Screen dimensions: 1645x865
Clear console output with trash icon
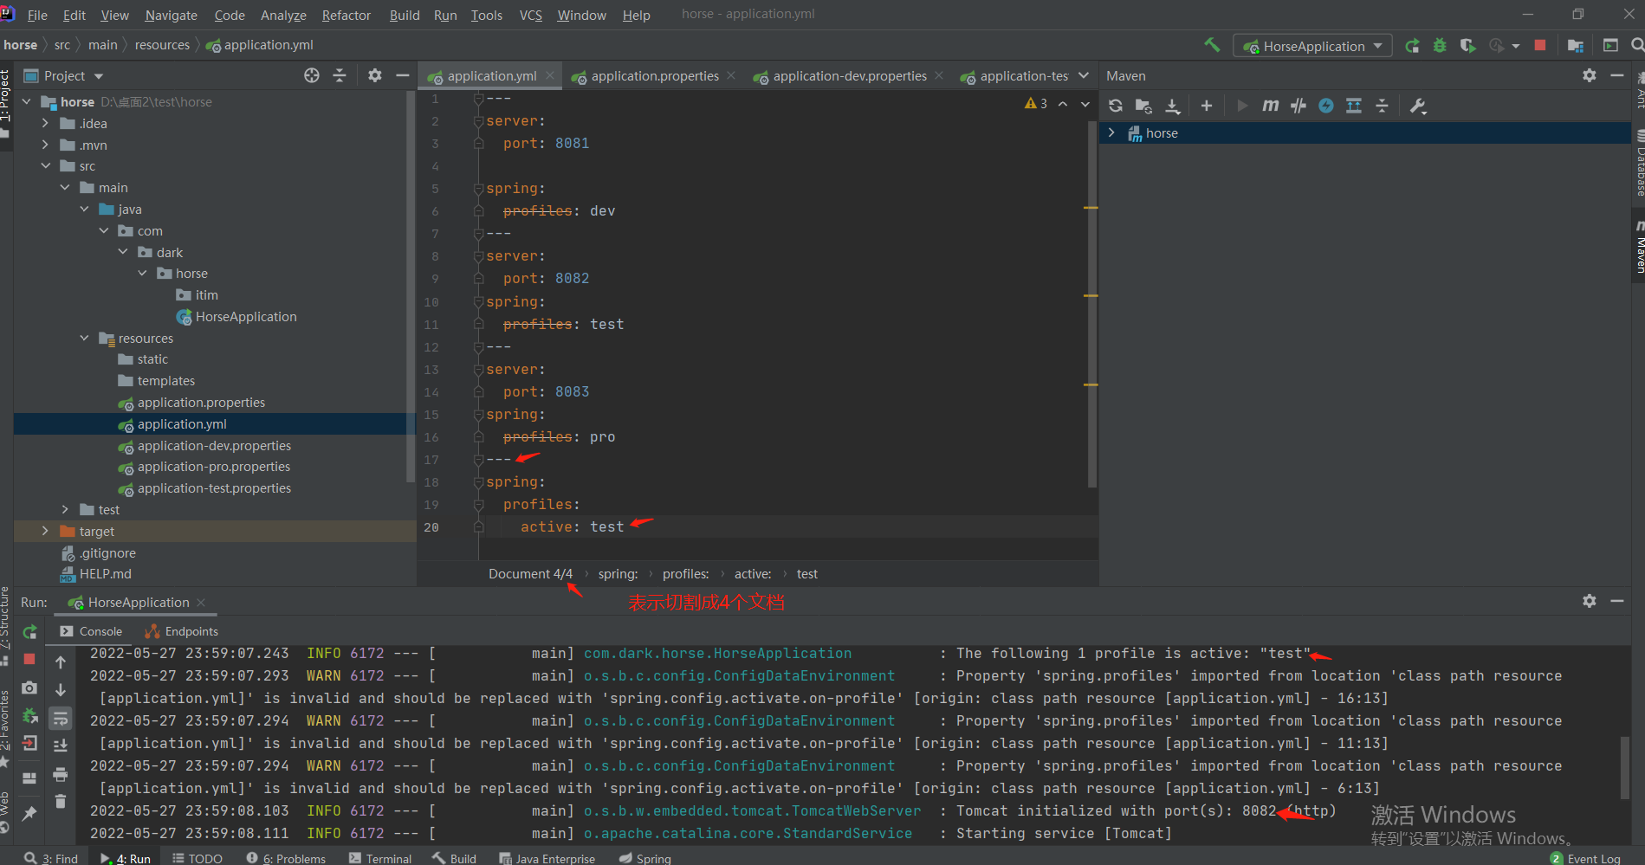(x=60, y=802)
